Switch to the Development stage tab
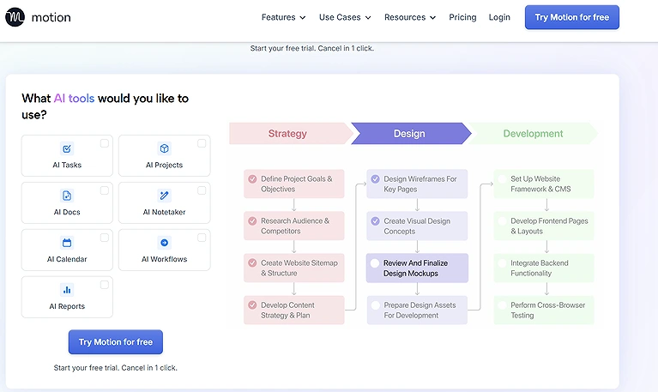658x392 pixels. [533, 134]
